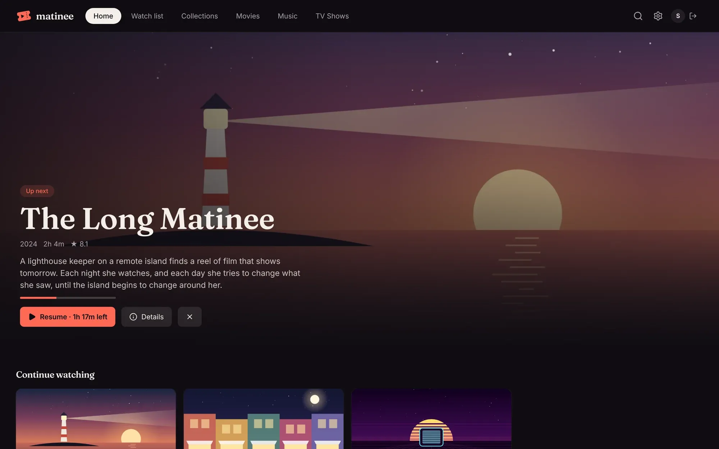Open settings gear icon
719x449 pixels.
[658, 16]
